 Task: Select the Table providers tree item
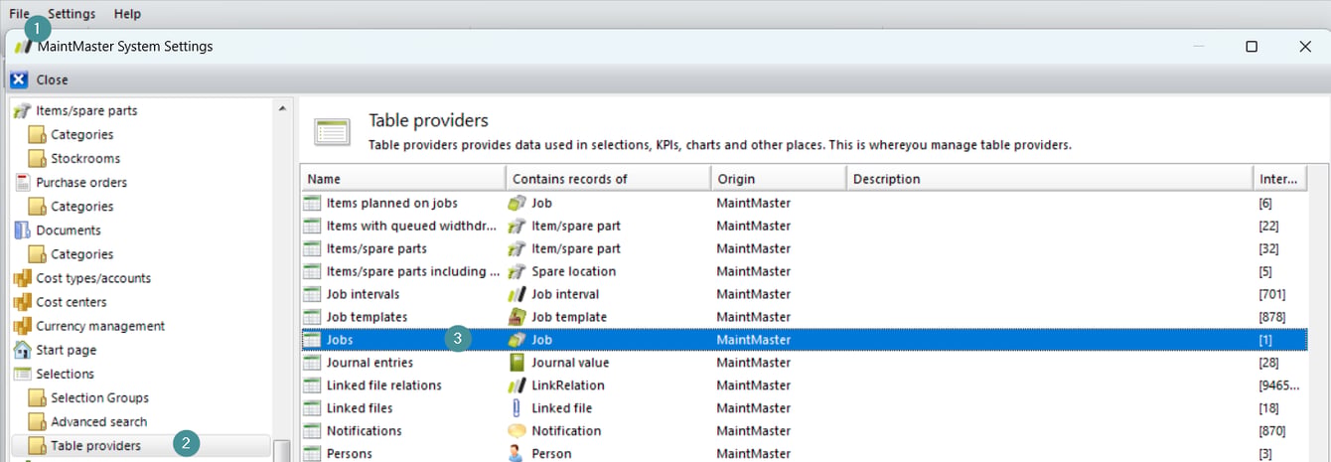96,445
